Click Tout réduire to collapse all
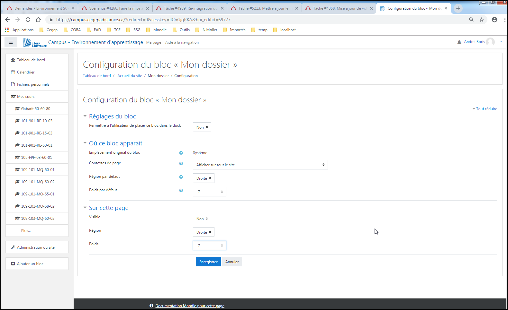The width and height of the screenshot is (508, 310). click(486, 109)
